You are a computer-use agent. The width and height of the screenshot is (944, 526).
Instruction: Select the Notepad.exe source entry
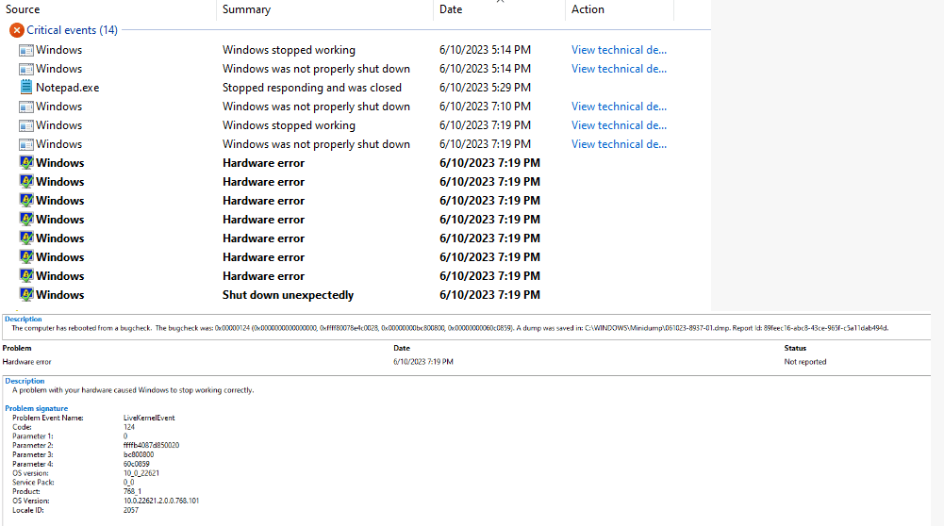point(68,88)
